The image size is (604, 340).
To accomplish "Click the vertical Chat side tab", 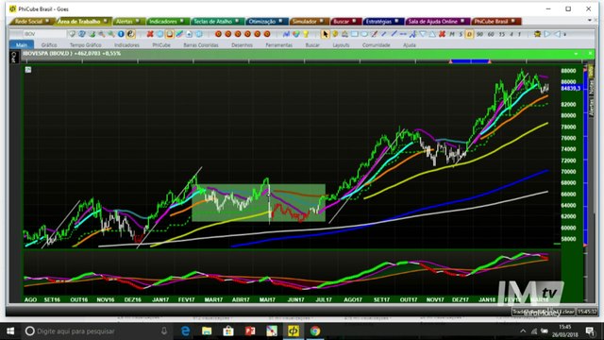I will pyautogui.click(x=13, y=57).
